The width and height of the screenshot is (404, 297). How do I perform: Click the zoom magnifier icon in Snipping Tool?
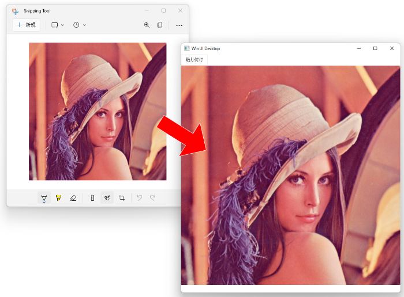pyautogui.click(x=147, y=25)
